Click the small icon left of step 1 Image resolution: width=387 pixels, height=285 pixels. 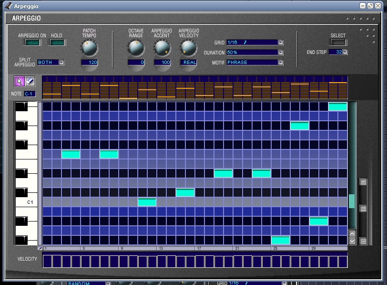(40, 248)
